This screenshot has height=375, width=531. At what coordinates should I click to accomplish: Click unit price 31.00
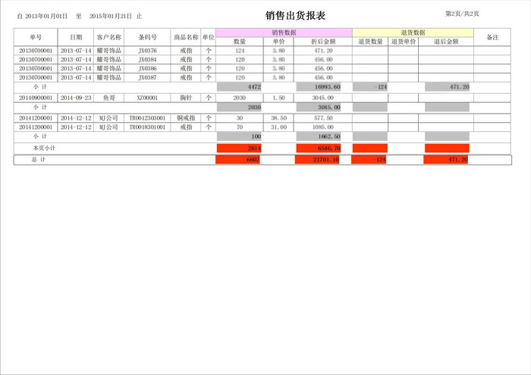tap(278, 127)
